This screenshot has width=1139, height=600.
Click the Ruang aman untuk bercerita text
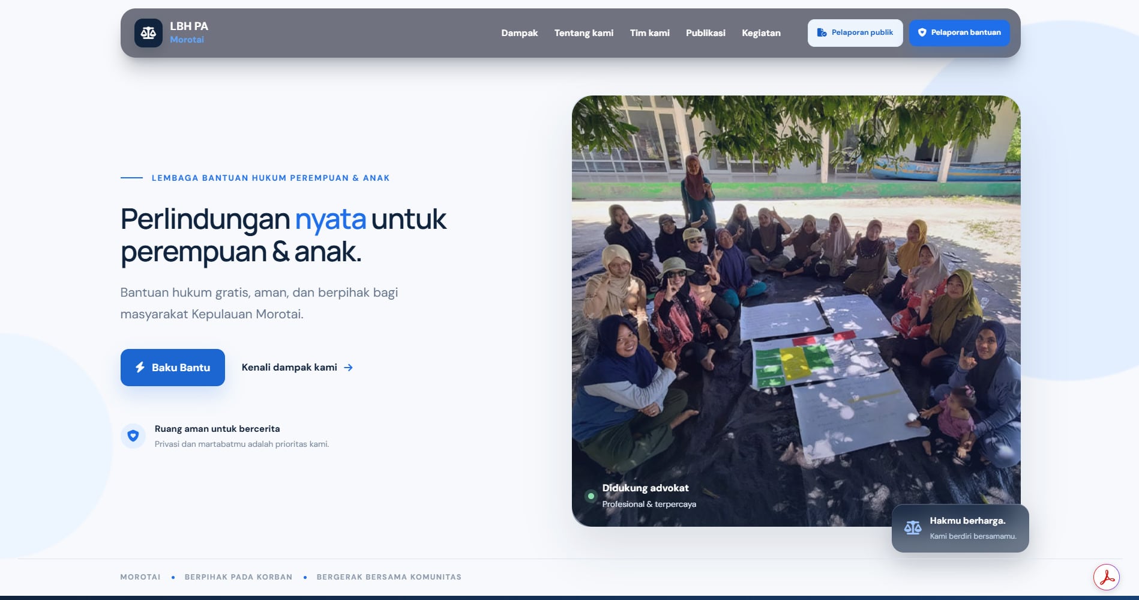point(217,429)
